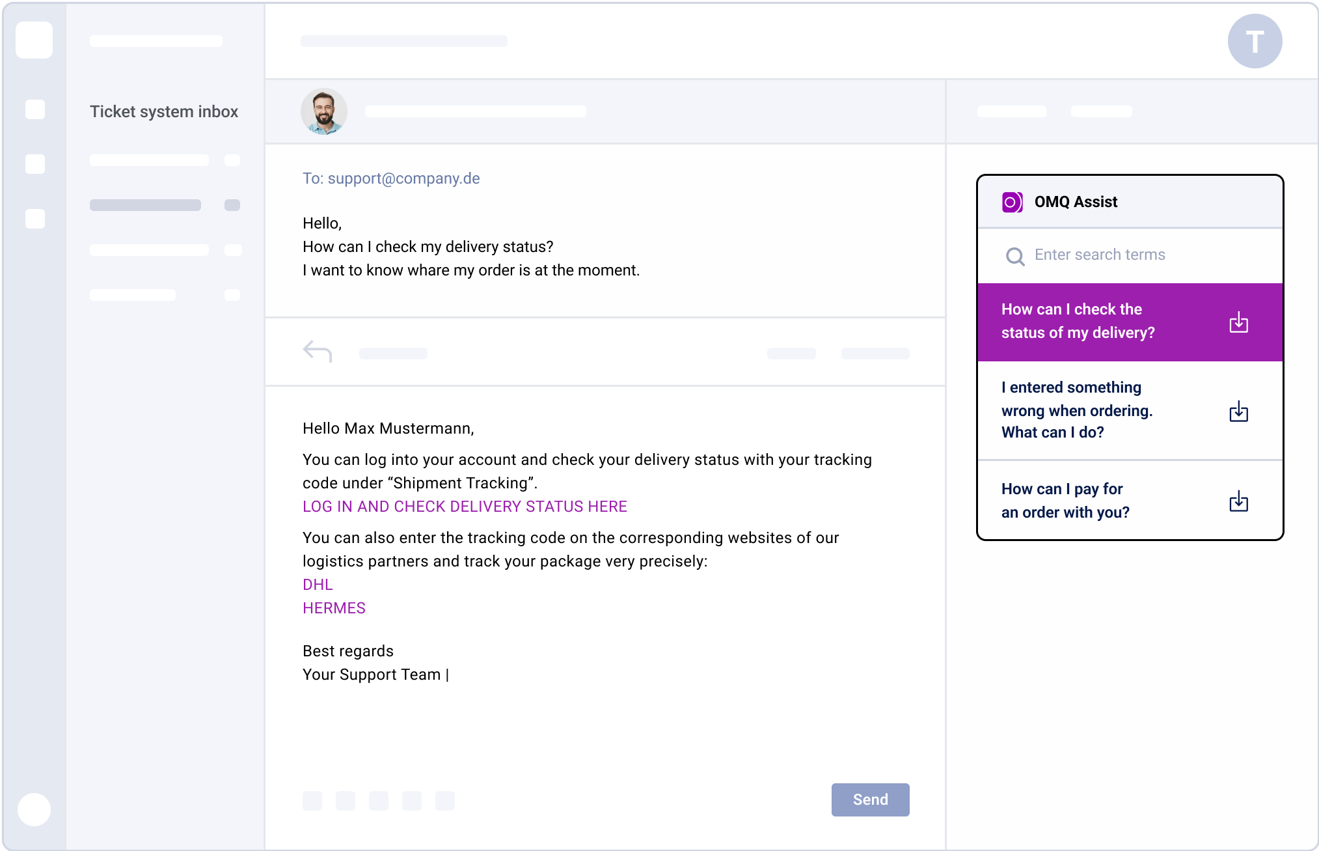
Task: Click the 'How can I check my delivery status?' email text
Action: 428,247
